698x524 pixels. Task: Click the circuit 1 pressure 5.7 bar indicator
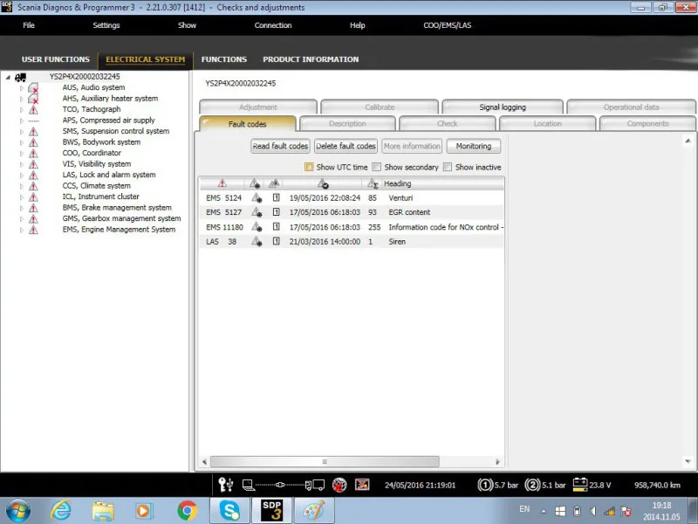[497, 485]
